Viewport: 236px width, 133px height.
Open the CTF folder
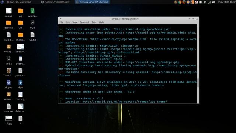[x=21, y=23]
